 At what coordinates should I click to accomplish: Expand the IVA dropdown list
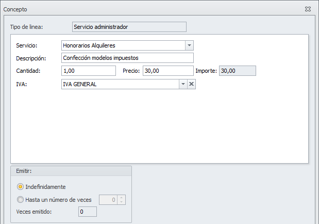coord(182,85)
